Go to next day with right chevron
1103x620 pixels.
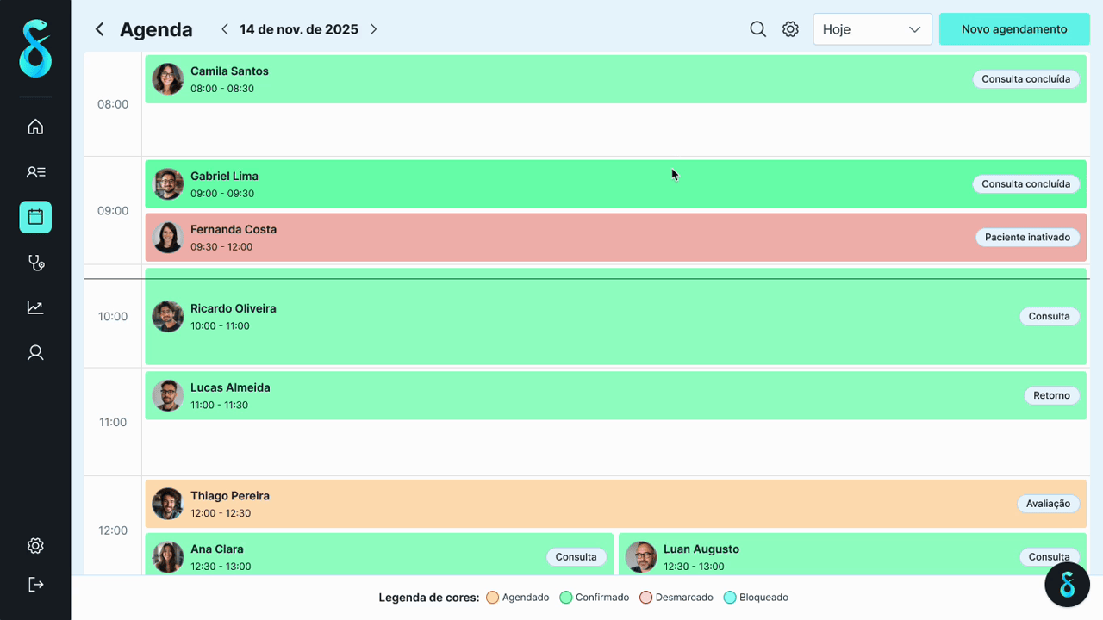click(373, 28)
